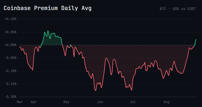Click the Mar x-axis label
The image size is (202, 107).
click(20, 102)
